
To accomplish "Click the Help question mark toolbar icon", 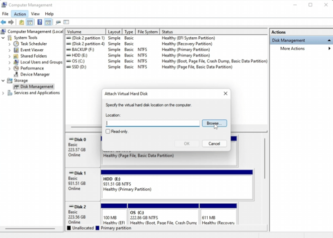I will (39, 22).
